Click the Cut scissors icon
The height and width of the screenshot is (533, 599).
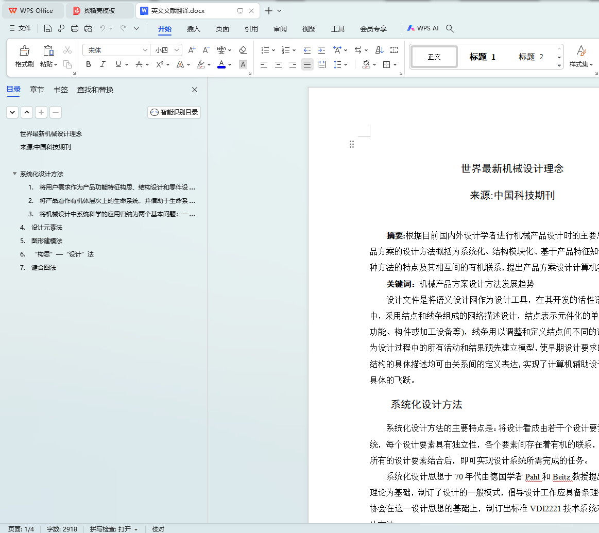pyautogui.click(x=67, y=50)
